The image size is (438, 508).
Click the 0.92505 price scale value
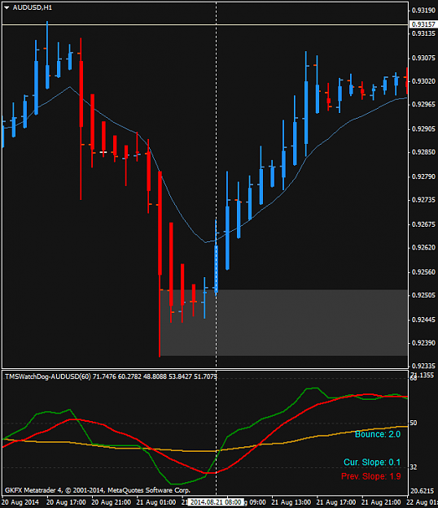[423, 295]
